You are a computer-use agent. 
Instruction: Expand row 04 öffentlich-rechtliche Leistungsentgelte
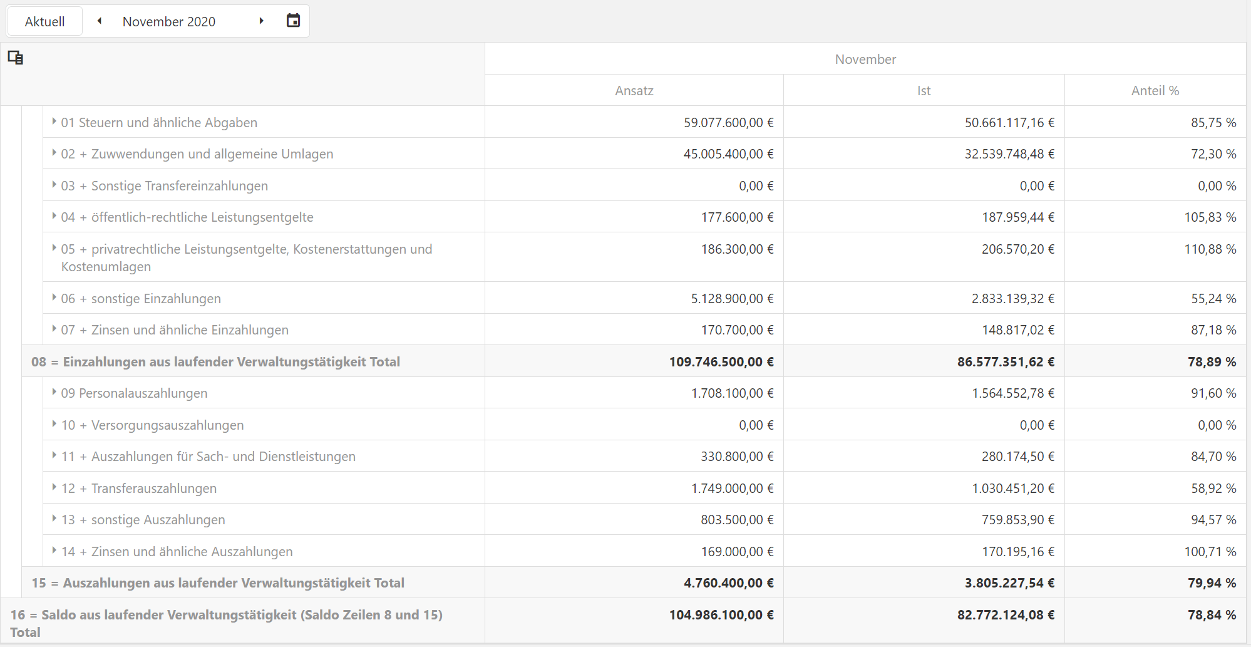54,215
